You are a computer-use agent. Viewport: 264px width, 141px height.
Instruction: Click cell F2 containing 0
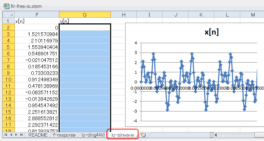coord(37,28)
